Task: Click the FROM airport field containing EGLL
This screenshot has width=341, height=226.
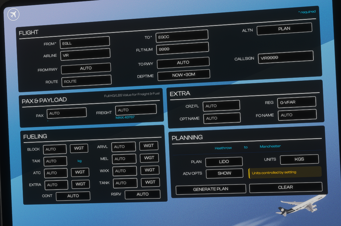Action: pyautogui.click(x=85, y=43)
